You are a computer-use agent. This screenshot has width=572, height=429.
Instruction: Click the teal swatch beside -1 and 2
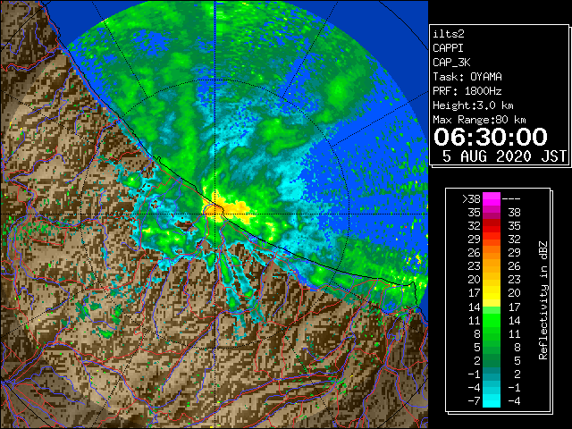tap(492, 374)
